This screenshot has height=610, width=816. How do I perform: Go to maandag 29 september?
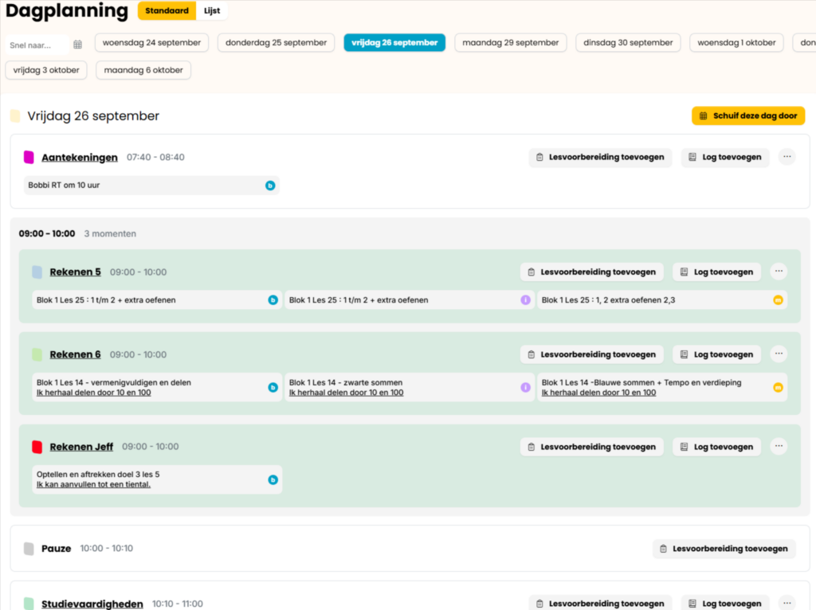click(x=510, y=43)
